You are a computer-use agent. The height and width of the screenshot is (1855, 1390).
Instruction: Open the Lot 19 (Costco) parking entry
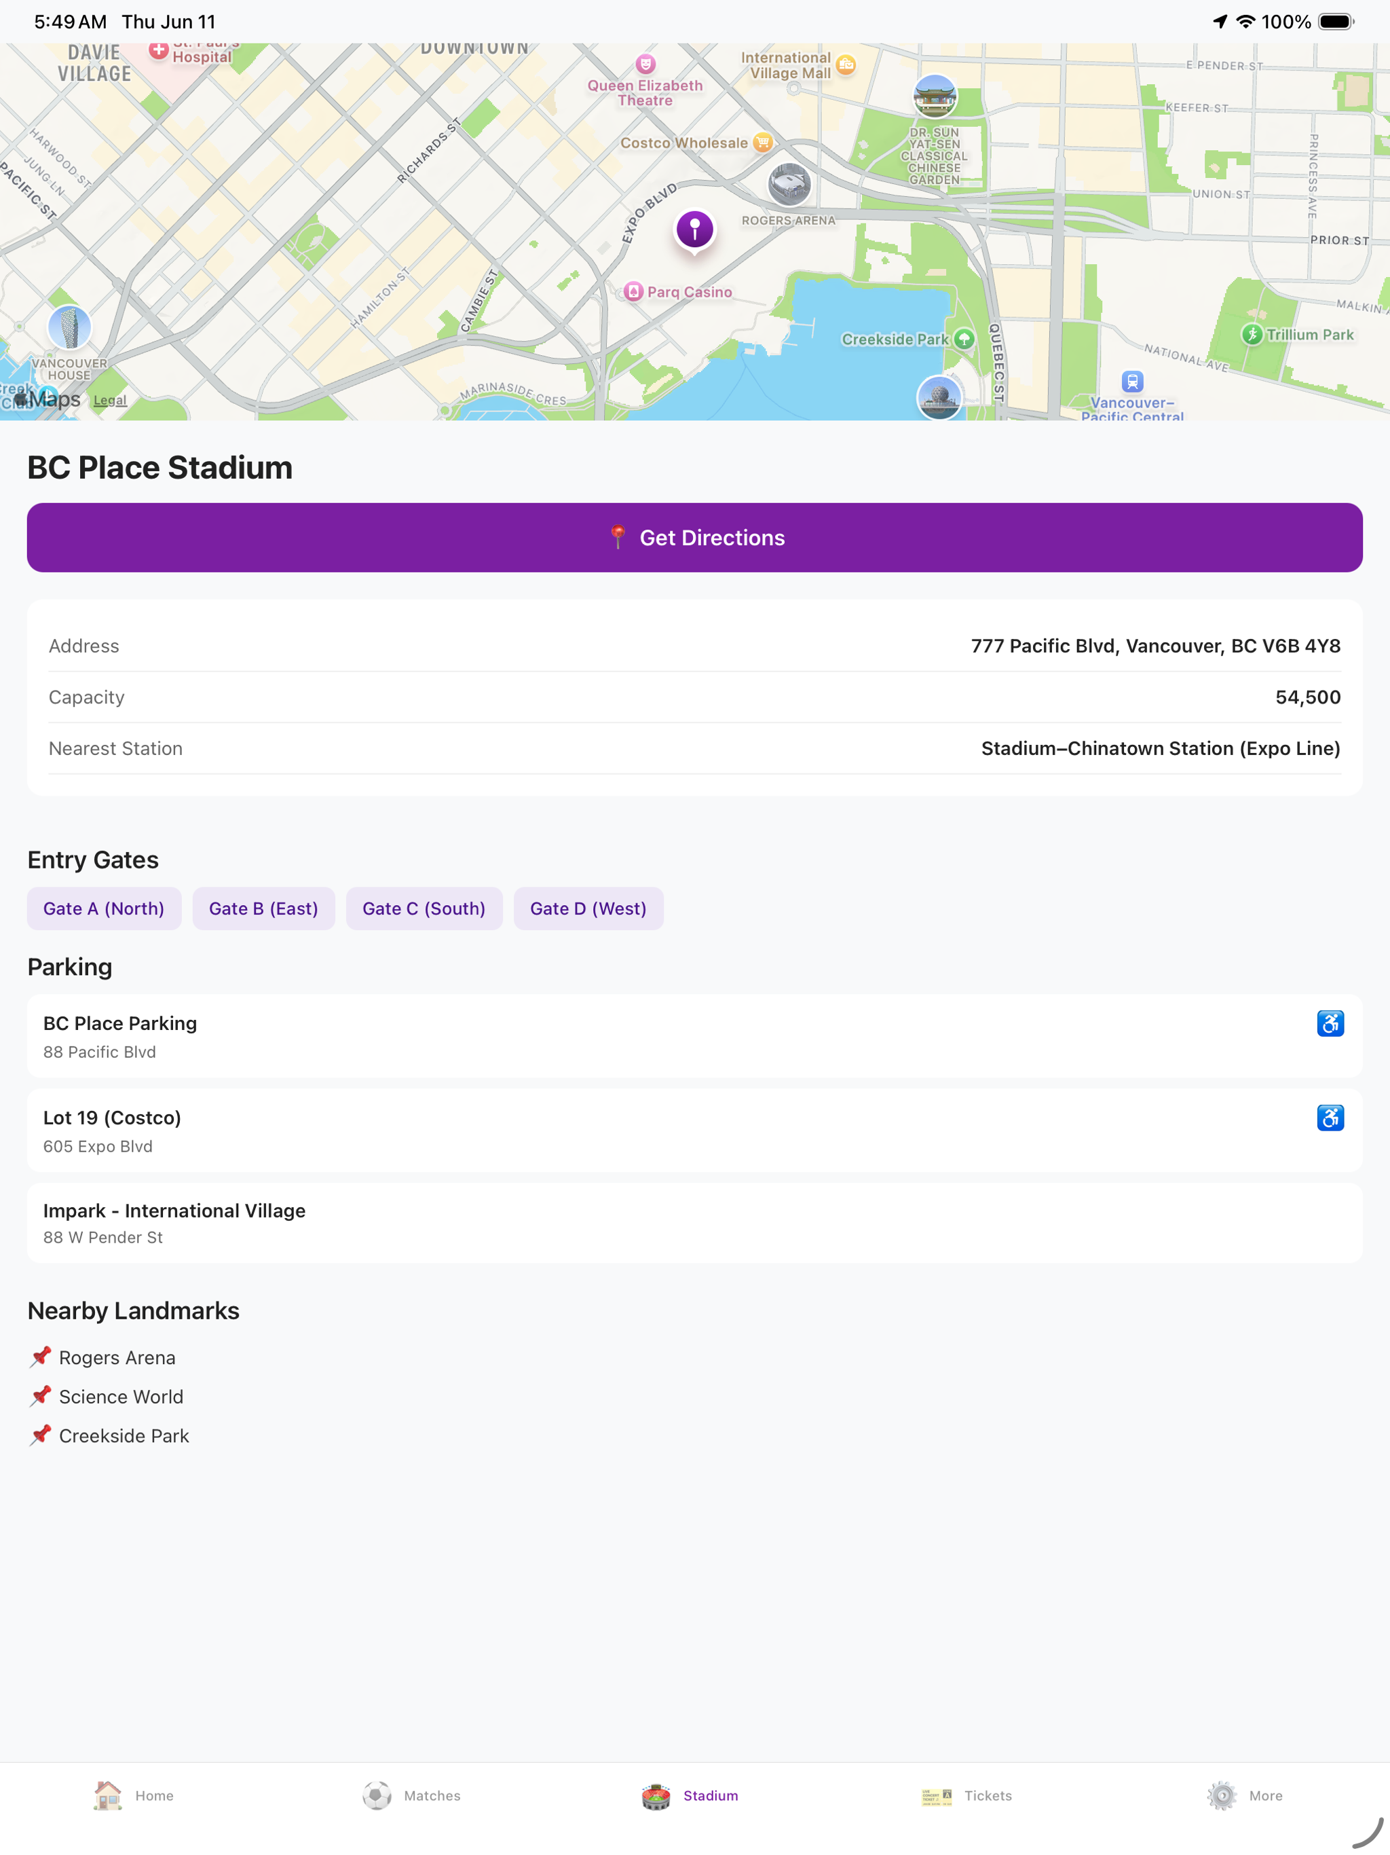(x=694, y=1131)
